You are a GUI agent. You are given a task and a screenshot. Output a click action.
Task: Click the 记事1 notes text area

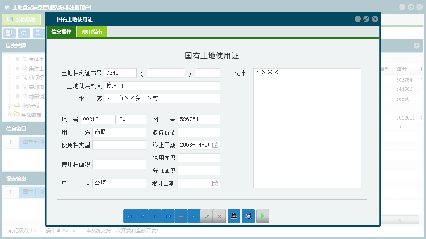click(x=307, y=128)
